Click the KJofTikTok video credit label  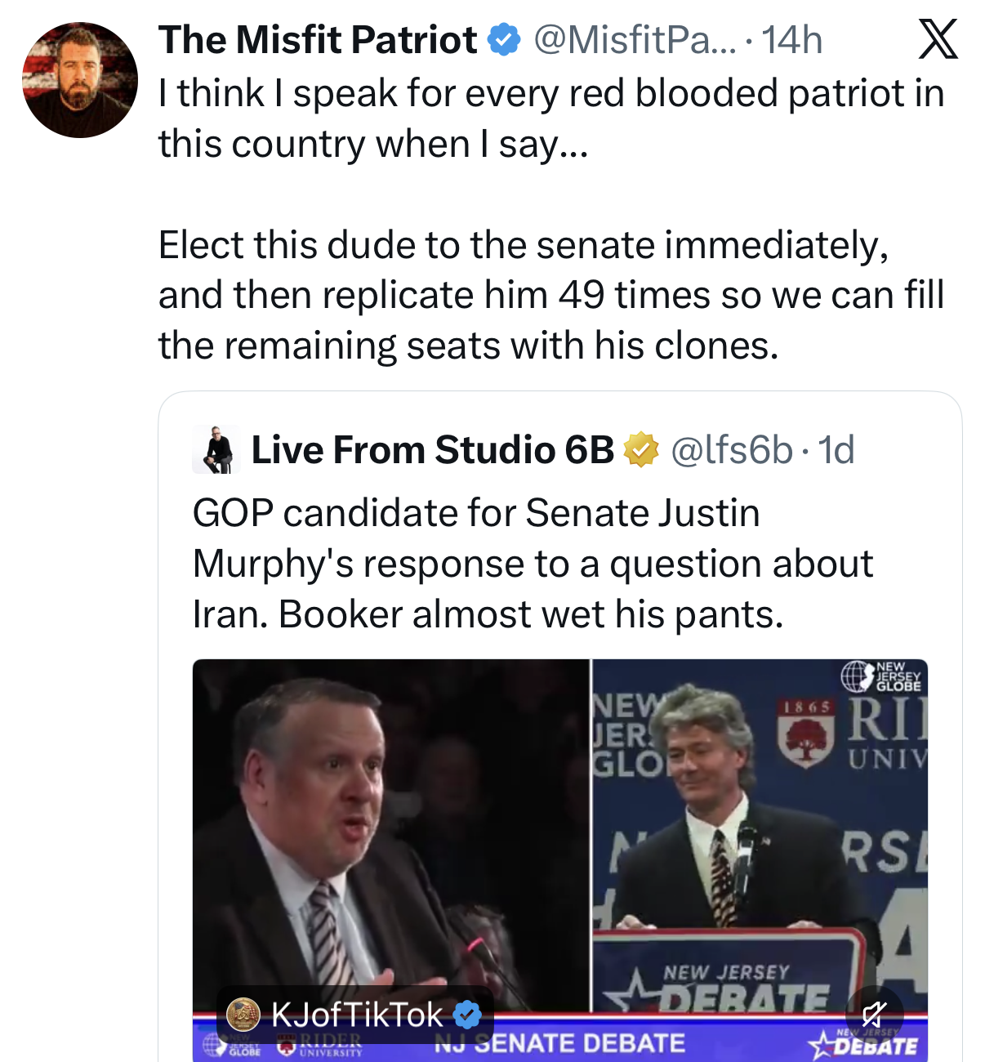[x=355, y=1015]
